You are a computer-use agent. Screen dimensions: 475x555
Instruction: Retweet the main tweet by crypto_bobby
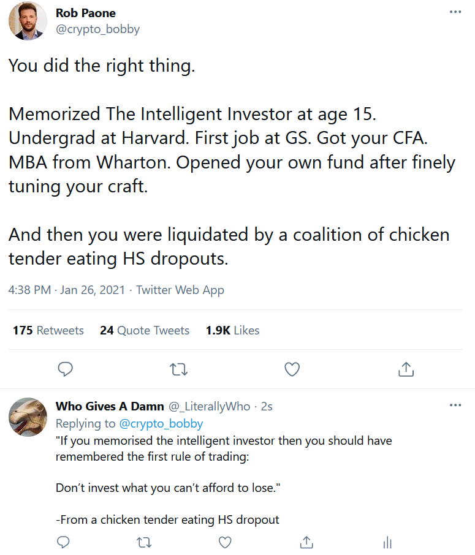(178, 369)
